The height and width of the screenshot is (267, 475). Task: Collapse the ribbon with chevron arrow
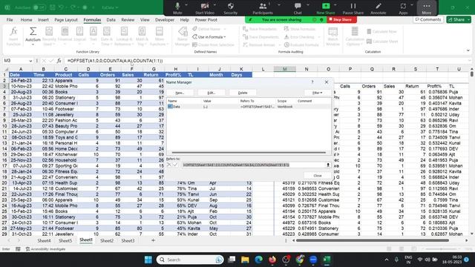click(468, 50)
